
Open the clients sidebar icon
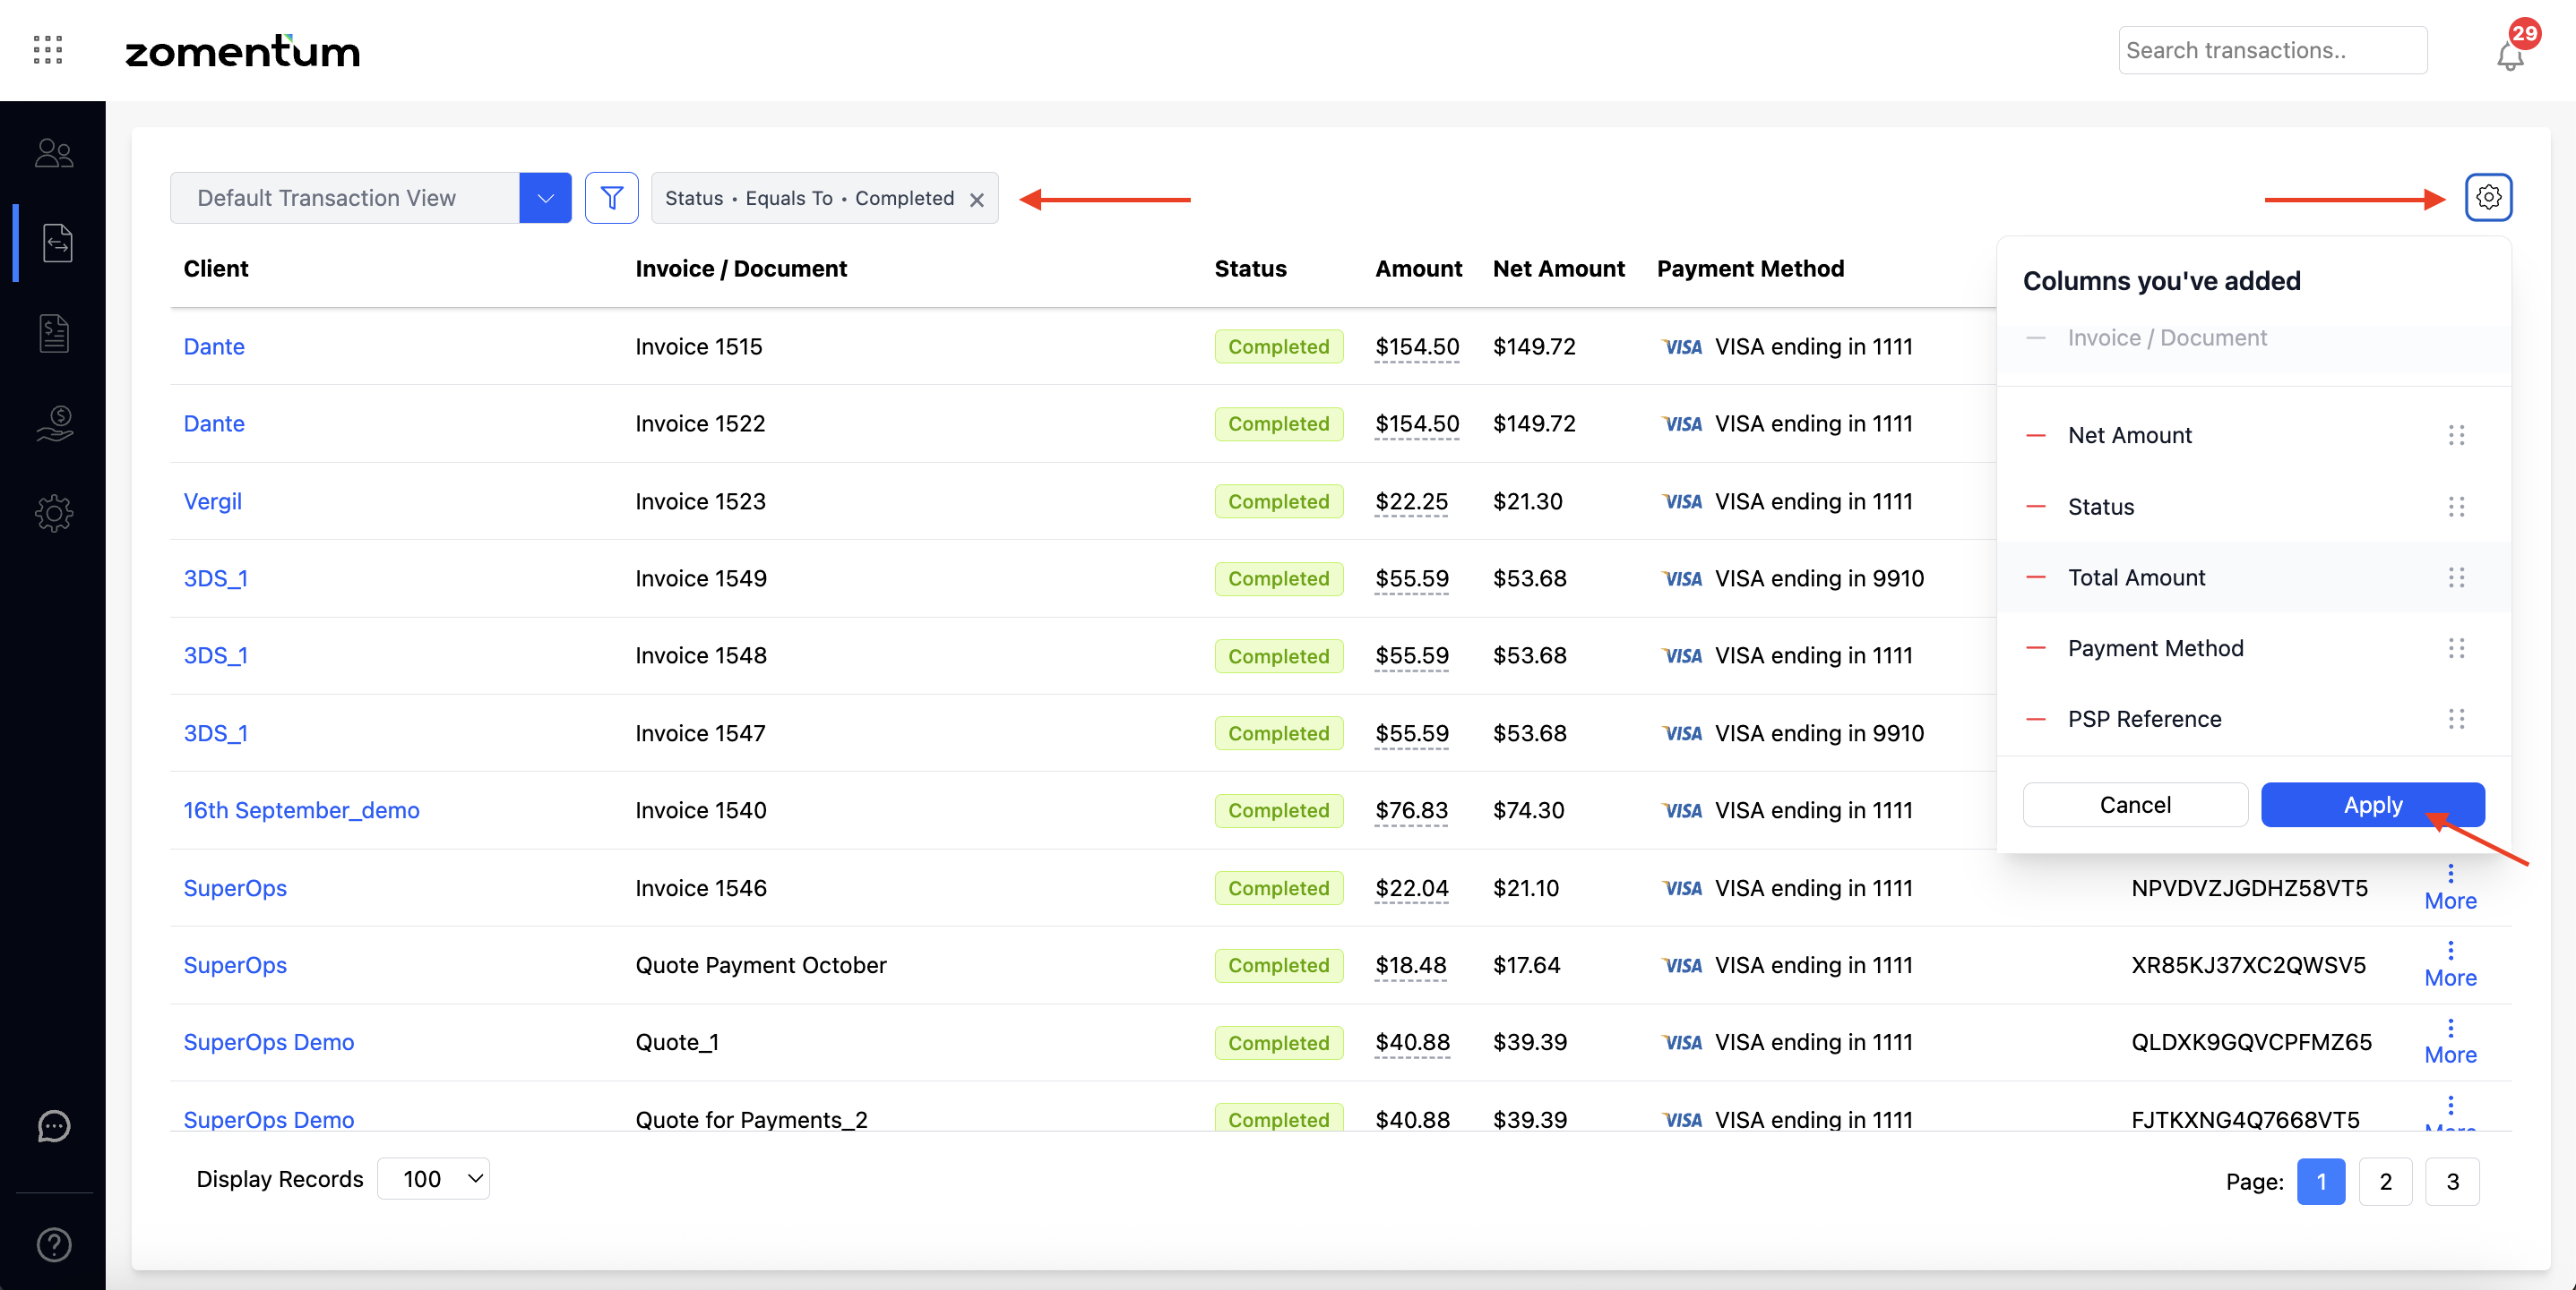tap(54, 153)
